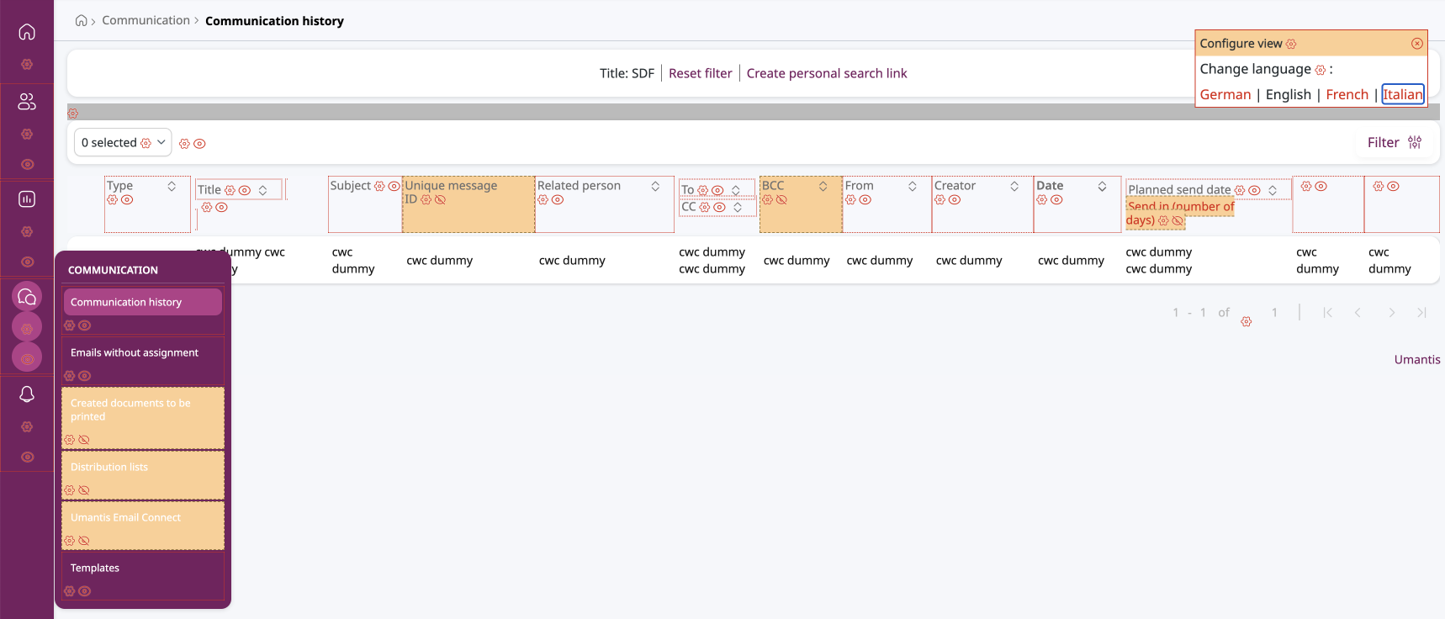Click the sort arrows on the Related person column
Screen dimensions: 1445x619
(x=655, y=187)
